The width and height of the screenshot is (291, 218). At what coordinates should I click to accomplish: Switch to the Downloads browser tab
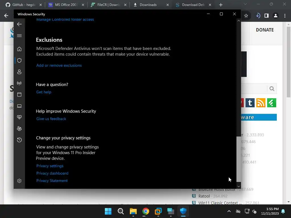click(x=151, y=5)
